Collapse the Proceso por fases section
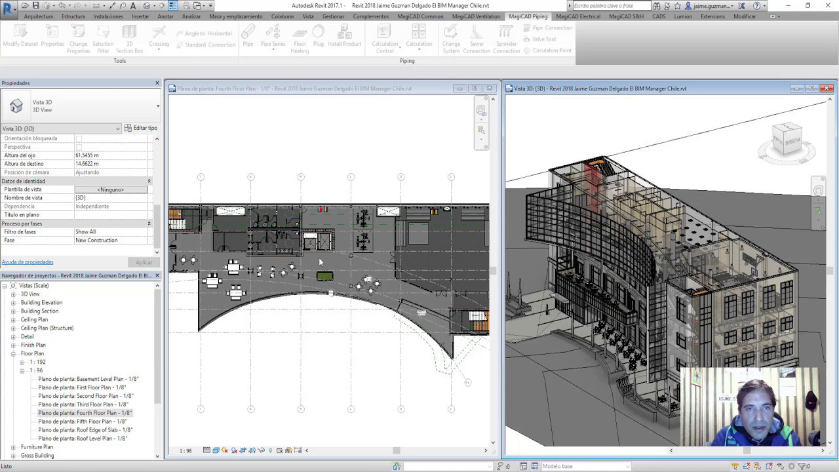839x472 pixels. click(149, 224)
